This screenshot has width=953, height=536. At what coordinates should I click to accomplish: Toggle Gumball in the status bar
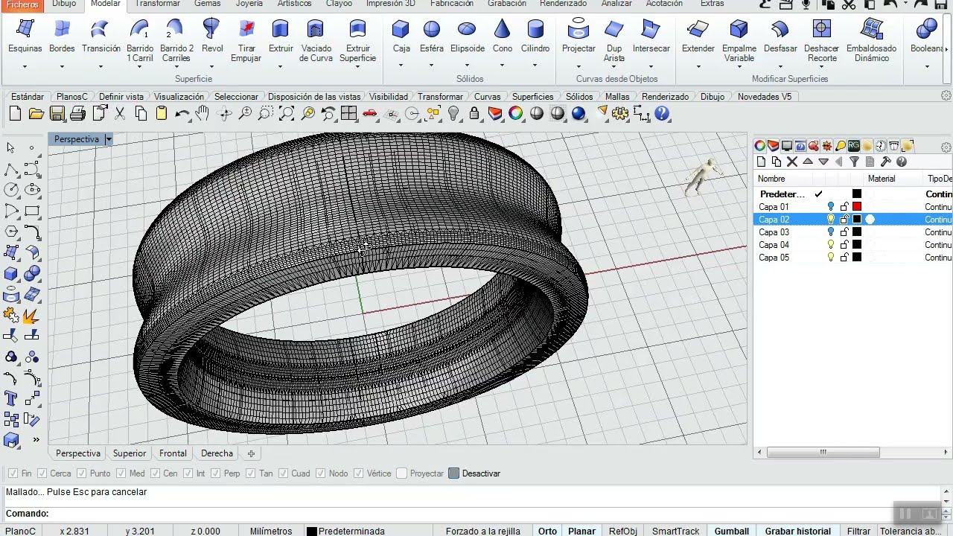point(732,531)
